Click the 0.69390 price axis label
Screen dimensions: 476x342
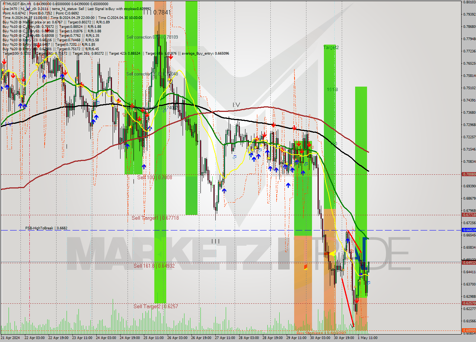[x=469, y=186]
